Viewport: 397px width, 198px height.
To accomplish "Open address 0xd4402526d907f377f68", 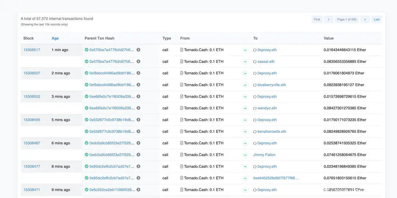I will [x=276, y=178].
